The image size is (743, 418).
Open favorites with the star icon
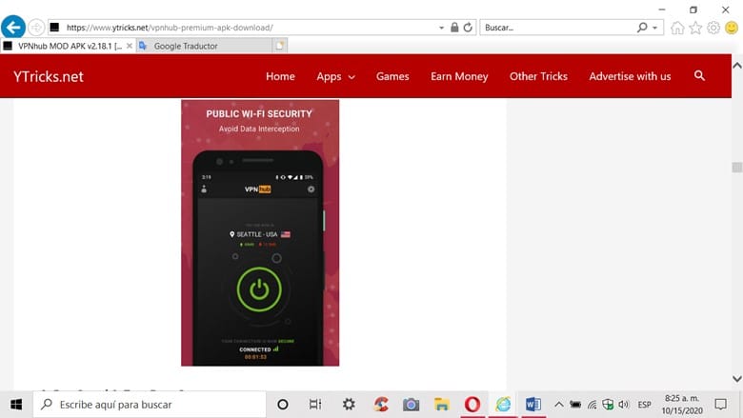695,28
